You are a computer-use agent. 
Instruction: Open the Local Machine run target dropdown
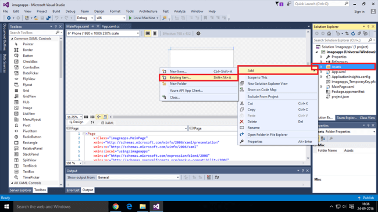(158, 18)
